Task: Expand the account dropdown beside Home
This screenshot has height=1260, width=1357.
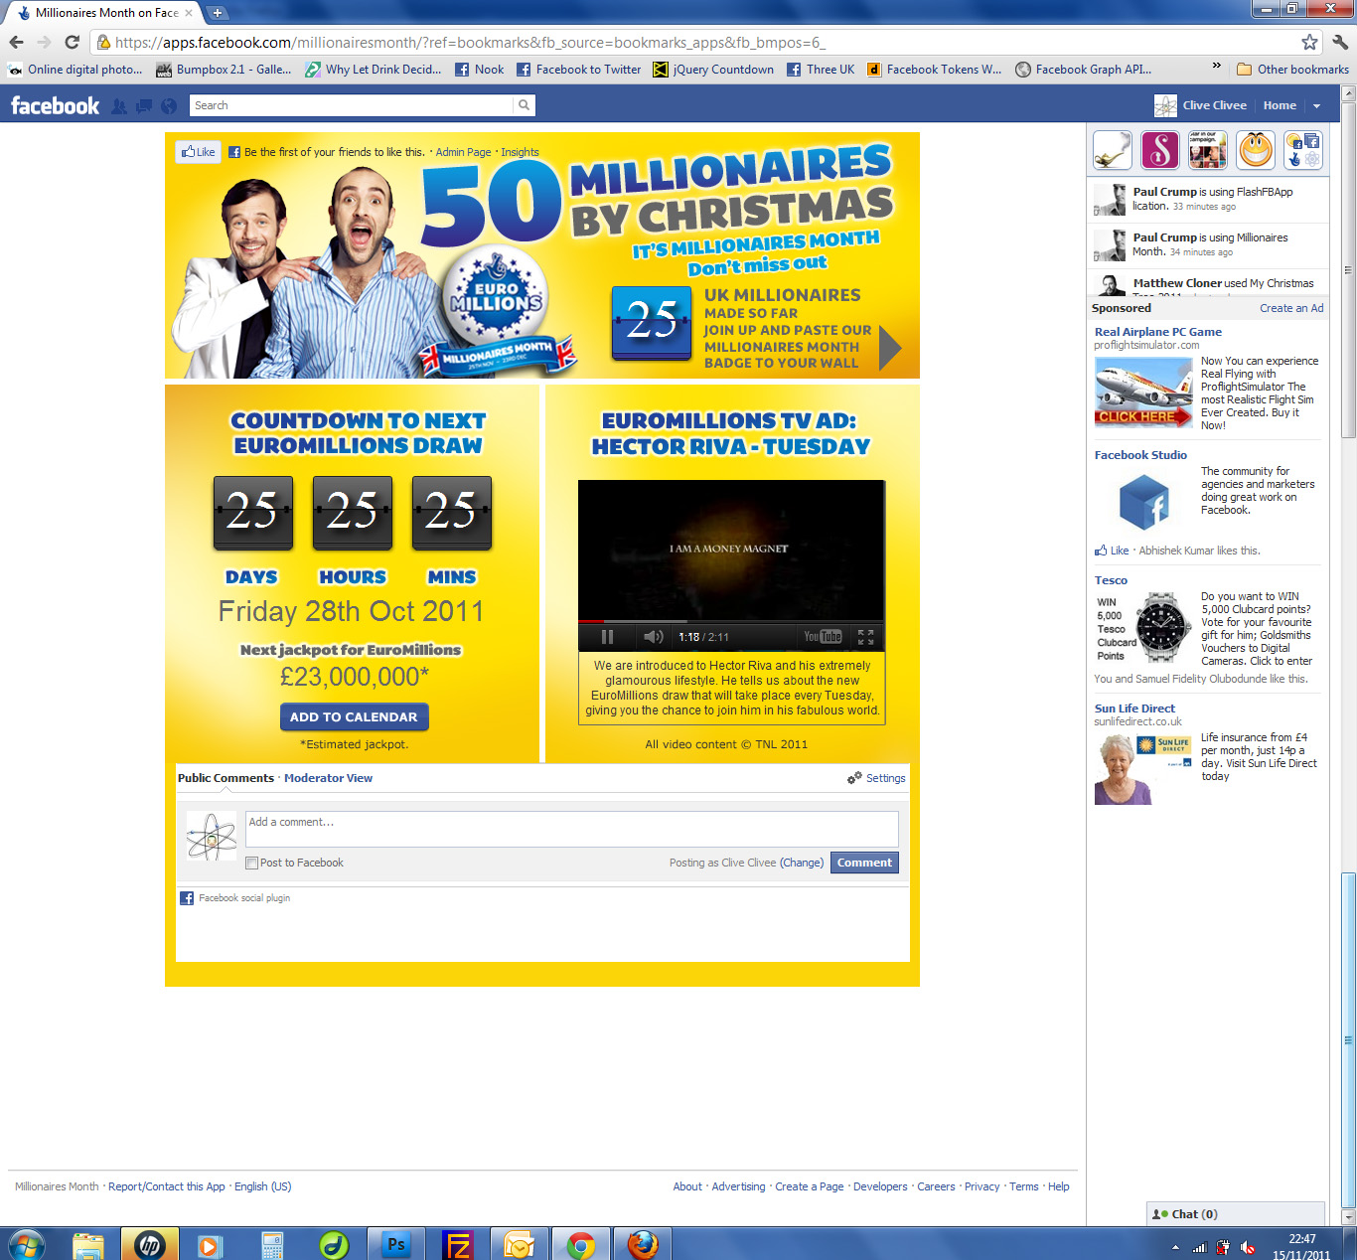Action: pos(1316,106)
